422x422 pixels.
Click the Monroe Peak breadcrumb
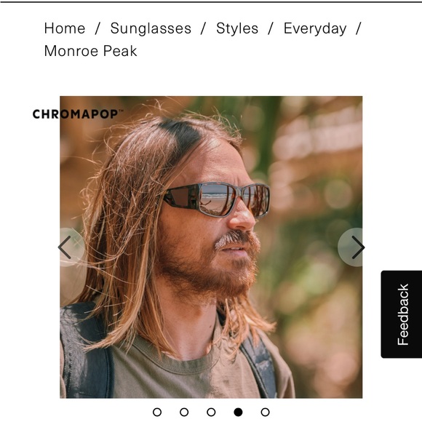90,51
